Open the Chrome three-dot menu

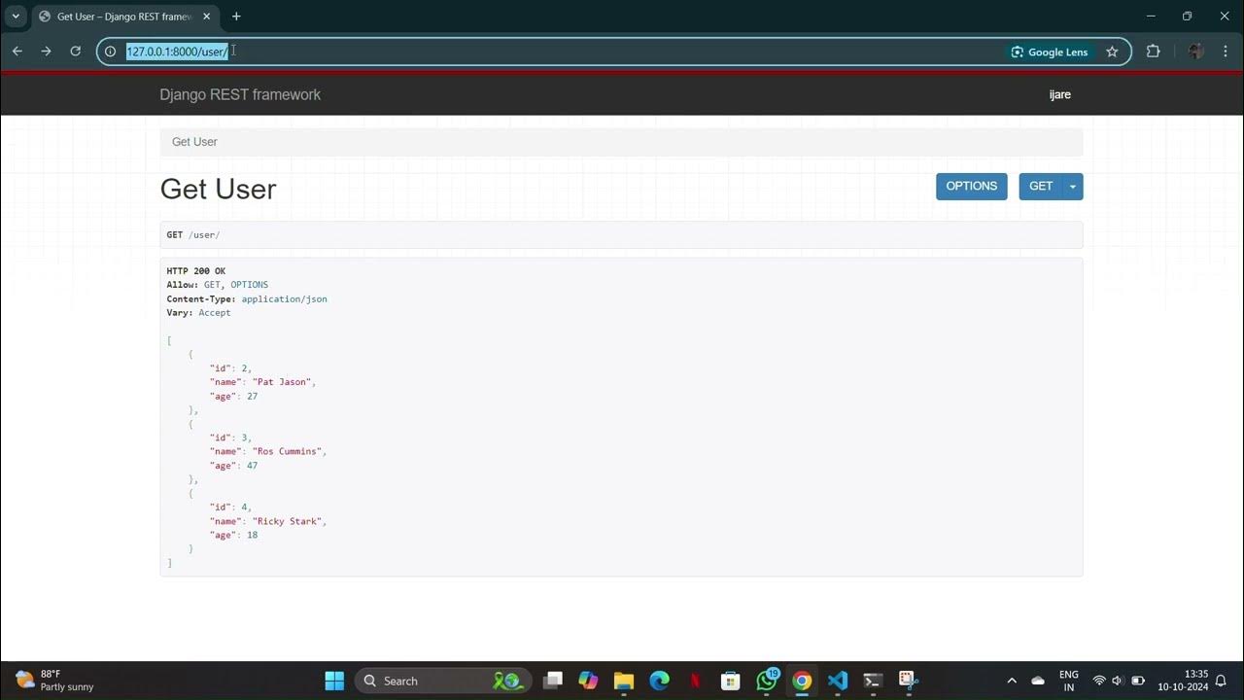pyautogui.click(x=1225, y=52)
